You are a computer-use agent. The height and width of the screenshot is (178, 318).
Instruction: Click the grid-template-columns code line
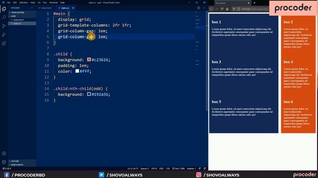(x=94, y=25)
